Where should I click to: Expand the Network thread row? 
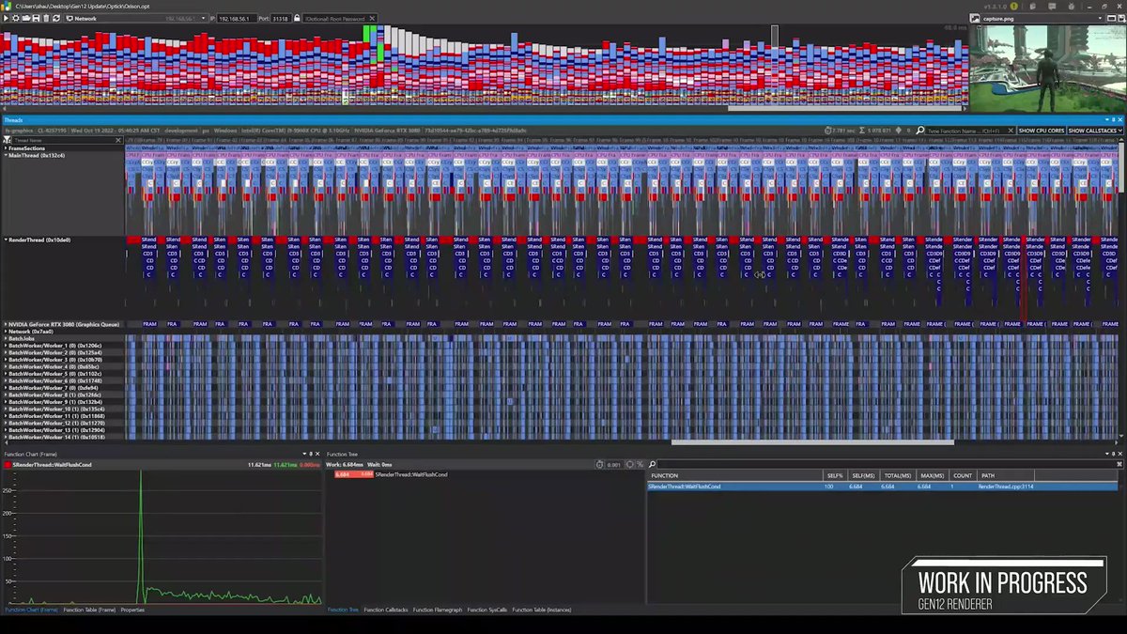pos(6,332)
